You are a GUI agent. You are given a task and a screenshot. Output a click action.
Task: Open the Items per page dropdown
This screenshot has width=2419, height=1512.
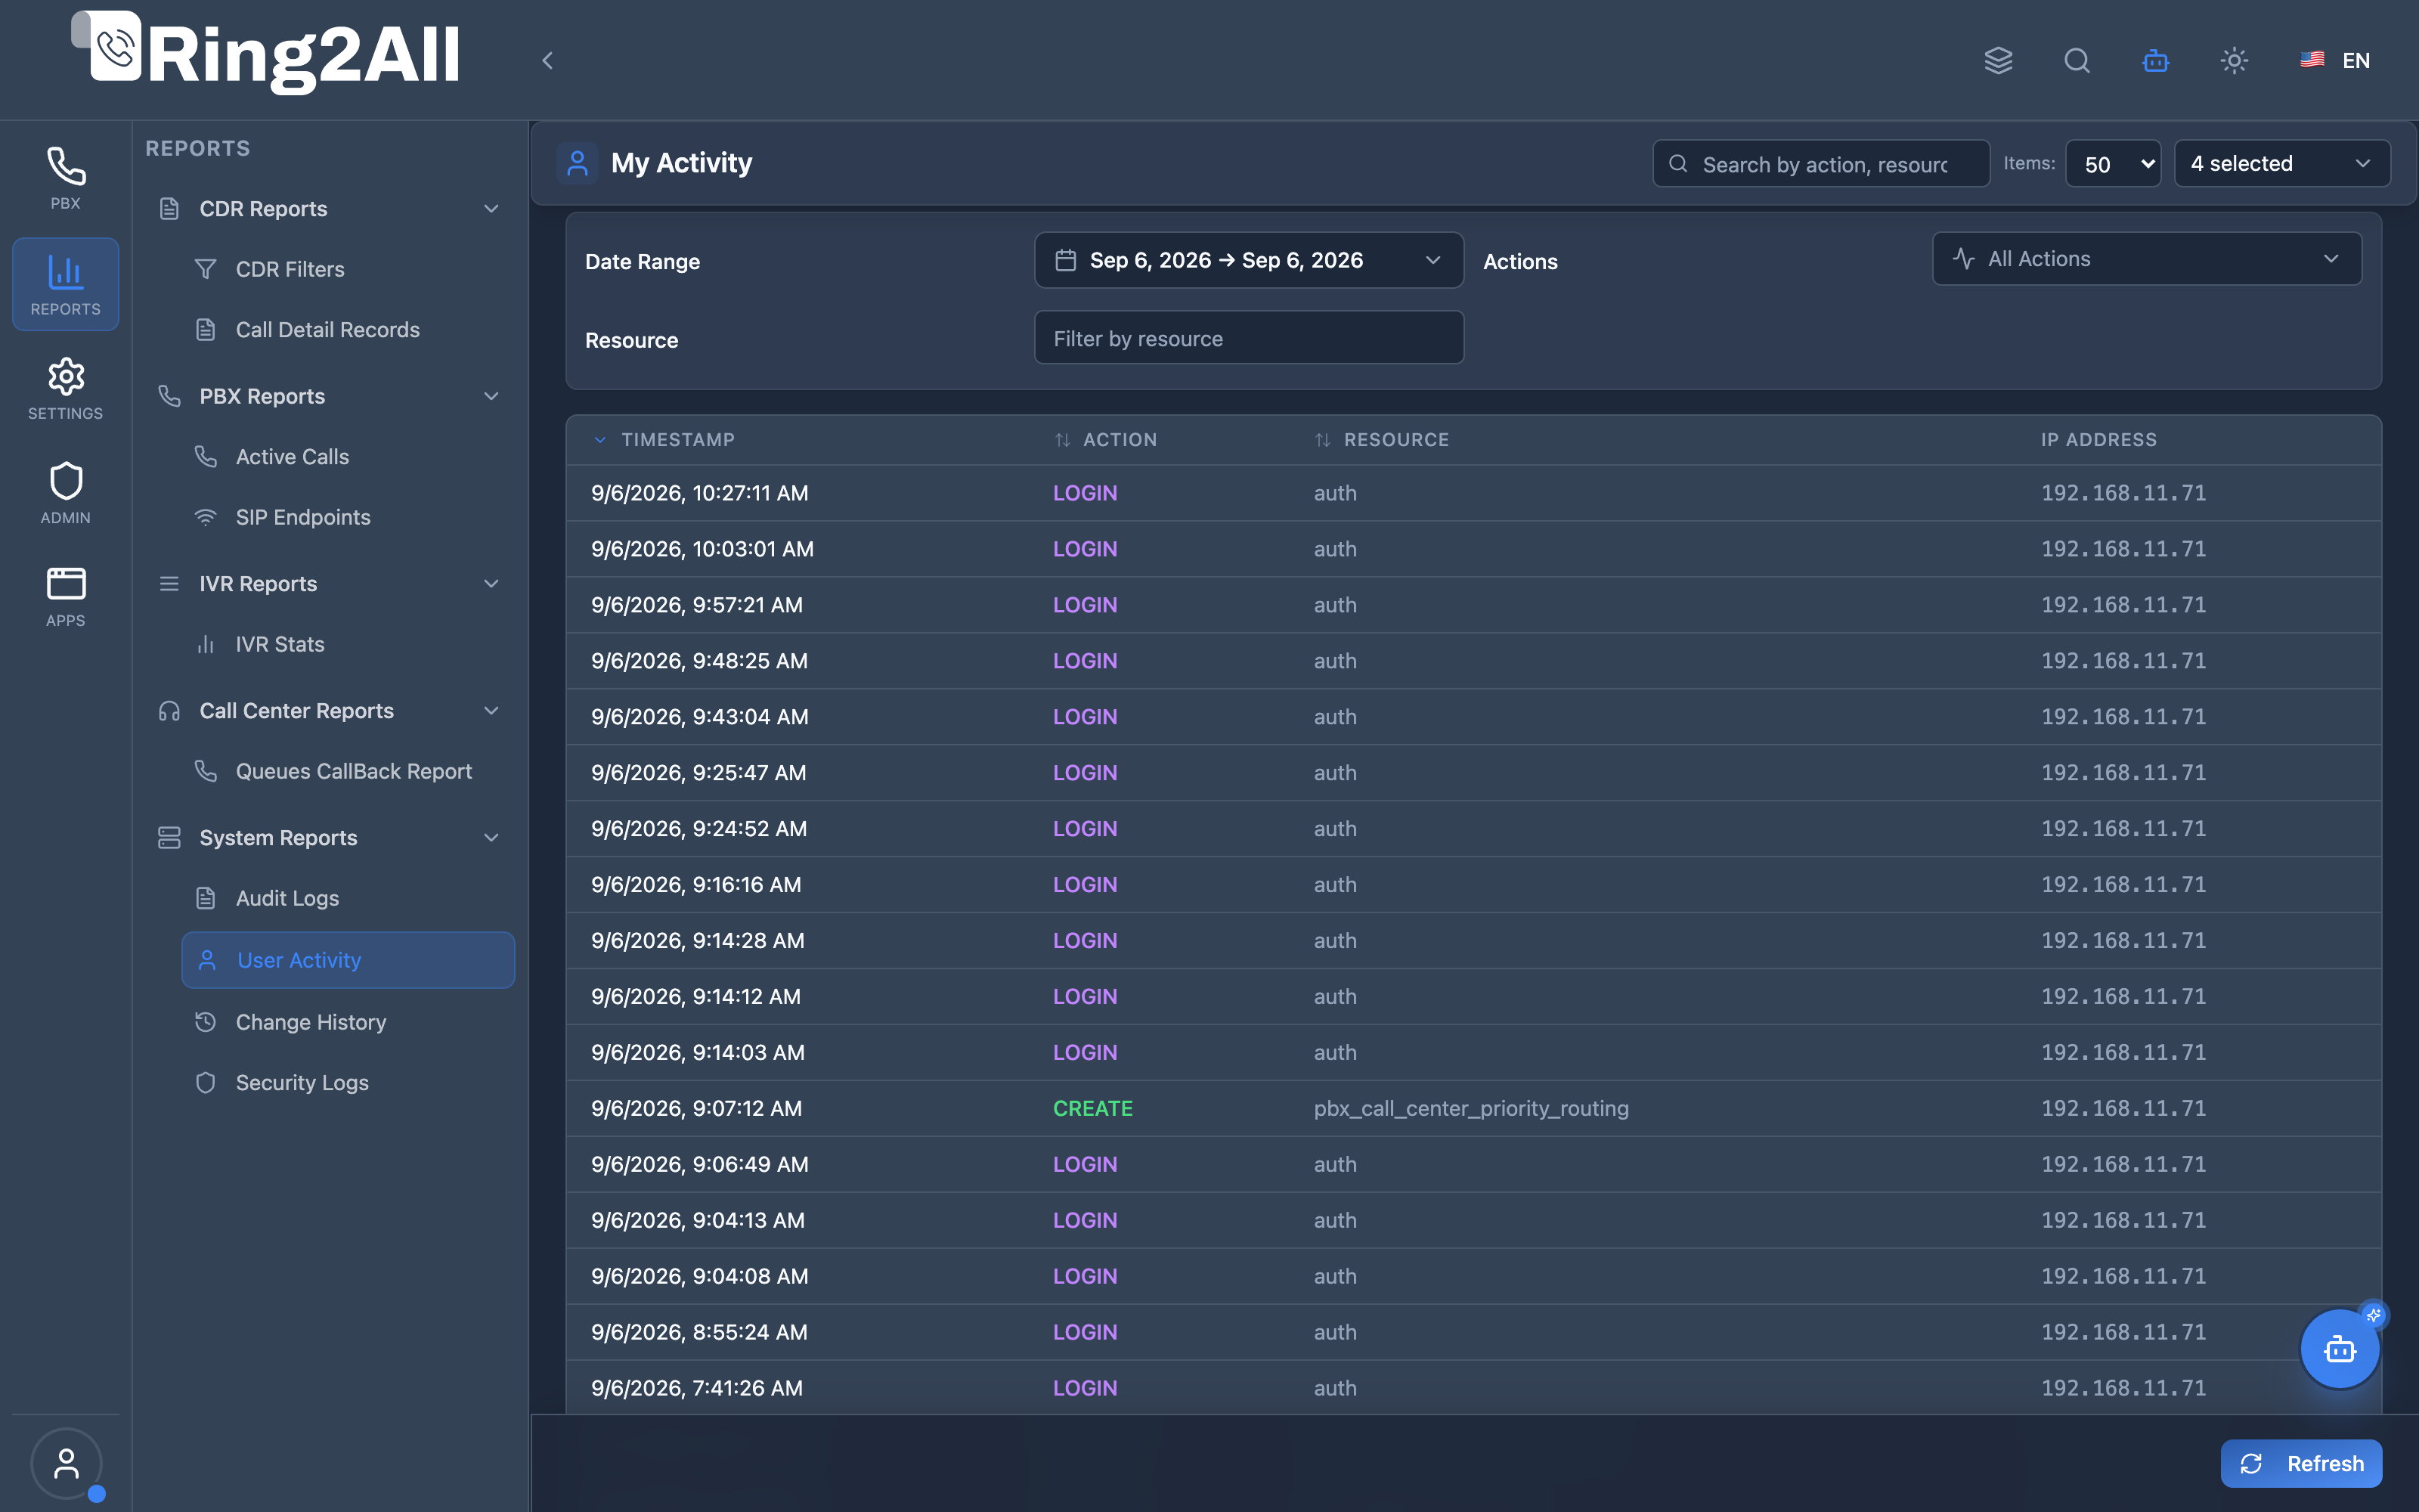(x=2113, y=163)
